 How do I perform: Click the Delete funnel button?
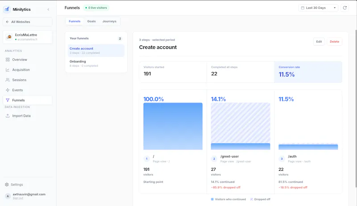point(334,41)
